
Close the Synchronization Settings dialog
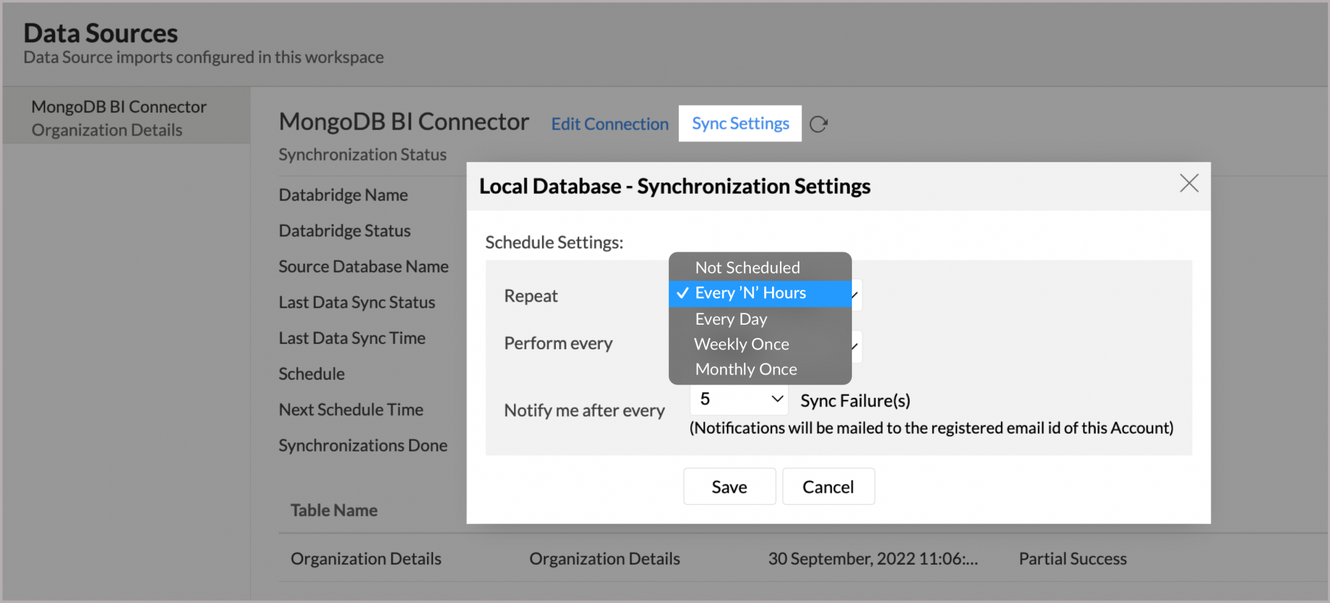click(1189, 184)
